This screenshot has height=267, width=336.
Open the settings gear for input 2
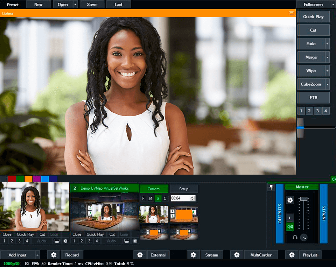[x=135, y=241]
